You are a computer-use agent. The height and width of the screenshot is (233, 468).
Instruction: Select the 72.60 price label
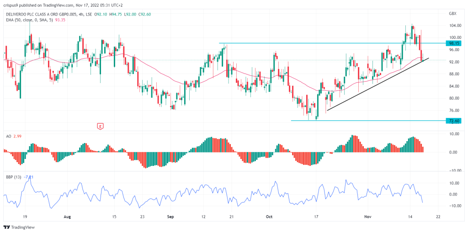(x=453, y=121)
